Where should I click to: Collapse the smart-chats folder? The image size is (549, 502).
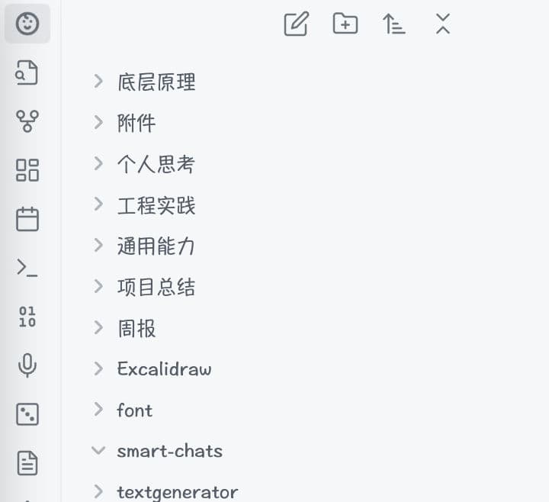[98, 451]
